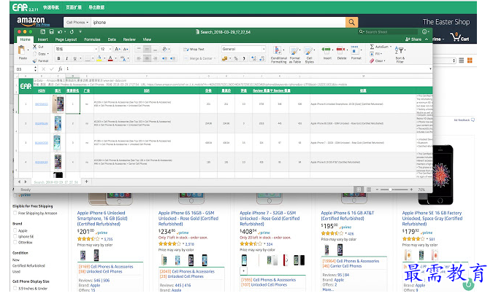
Task: Add a new sheet with plus button
Action: (x=86, y=182)
